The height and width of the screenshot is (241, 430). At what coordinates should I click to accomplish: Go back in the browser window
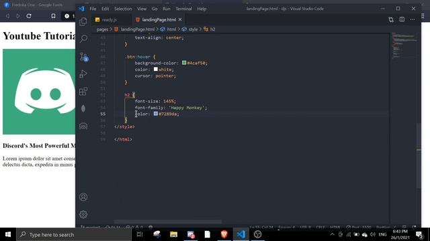point(7,16)
